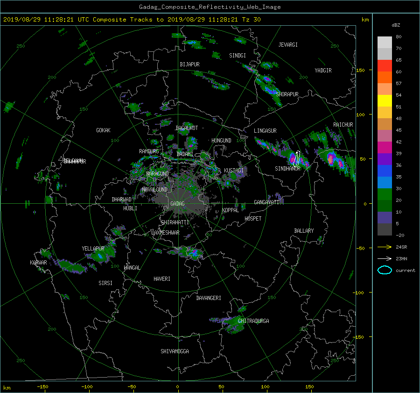Image resolution: width=420 pixels, height=393 pixels.
Task: Click the KOPPAL label
Action: (231, 210)
